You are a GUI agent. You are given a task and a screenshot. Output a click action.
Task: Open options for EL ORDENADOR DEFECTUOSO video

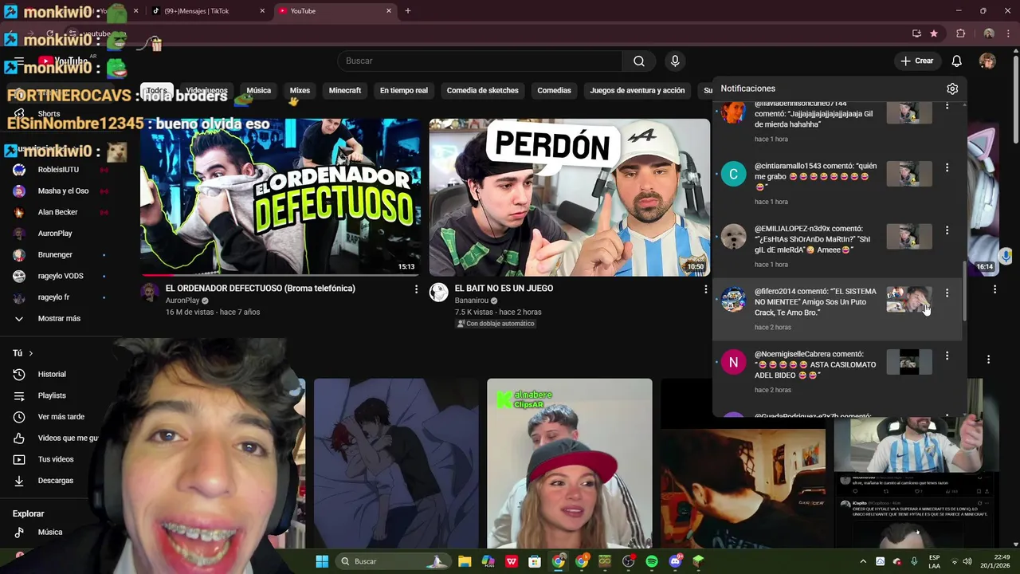click(416, 289)
